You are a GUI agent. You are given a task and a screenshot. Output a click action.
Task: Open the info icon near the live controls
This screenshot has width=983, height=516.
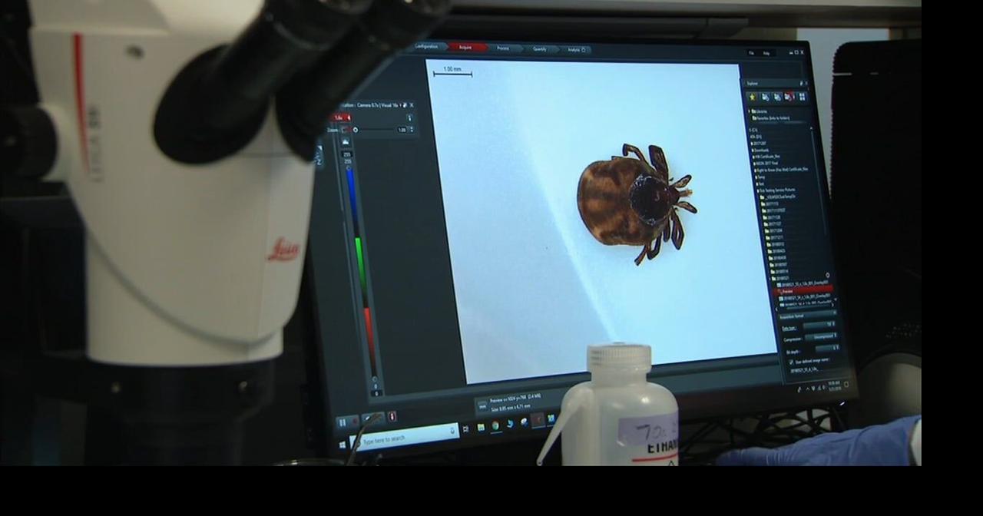pyautogui.click(x=392, y=417)
